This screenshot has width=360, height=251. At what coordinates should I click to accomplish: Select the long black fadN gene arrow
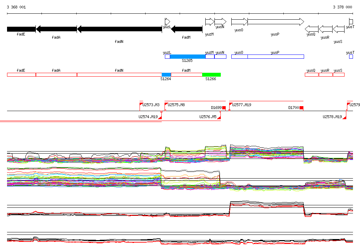tap(120, 29)
